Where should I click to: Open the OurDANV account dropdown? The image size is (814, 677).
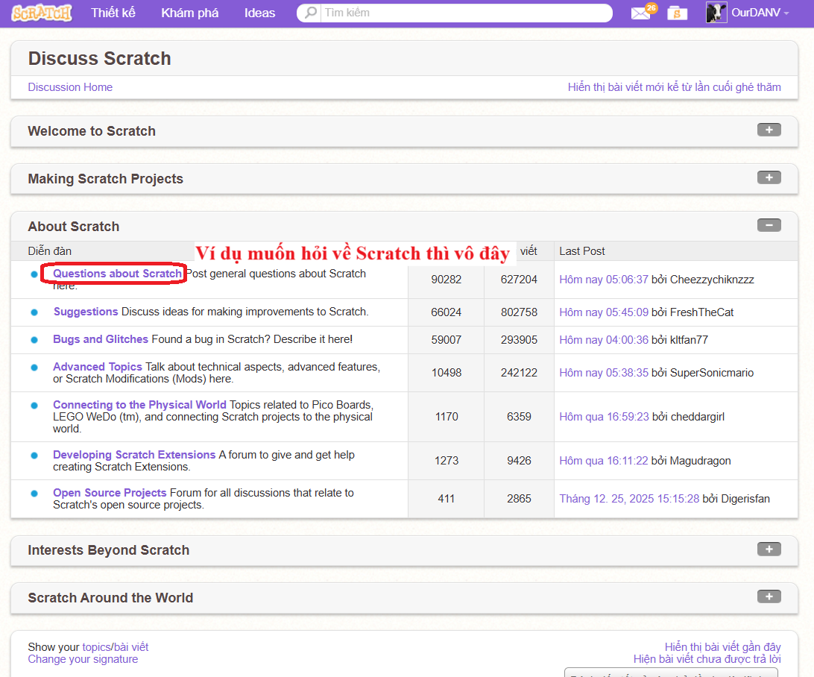757,12
